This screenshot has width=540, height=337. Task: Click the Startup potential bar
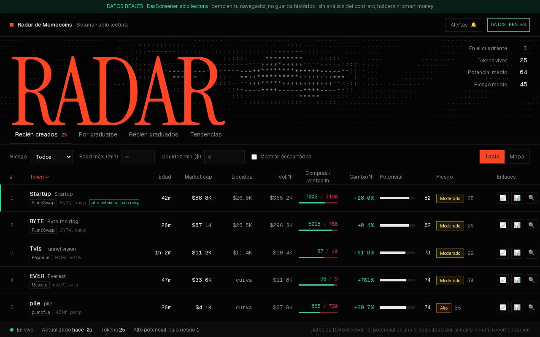(x=397, y=198)
